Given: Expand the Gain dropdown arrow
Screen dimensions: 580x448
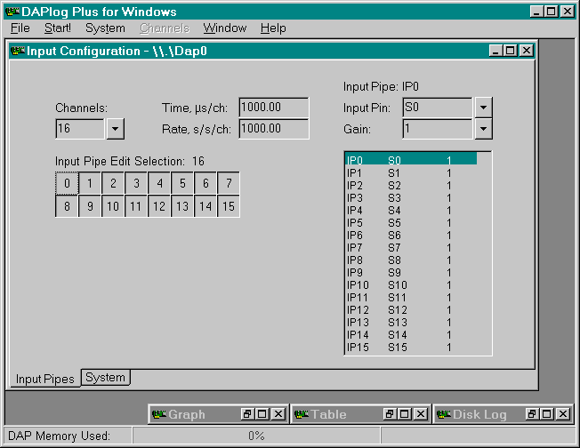Looking at the screenshot, I should 483,129.
